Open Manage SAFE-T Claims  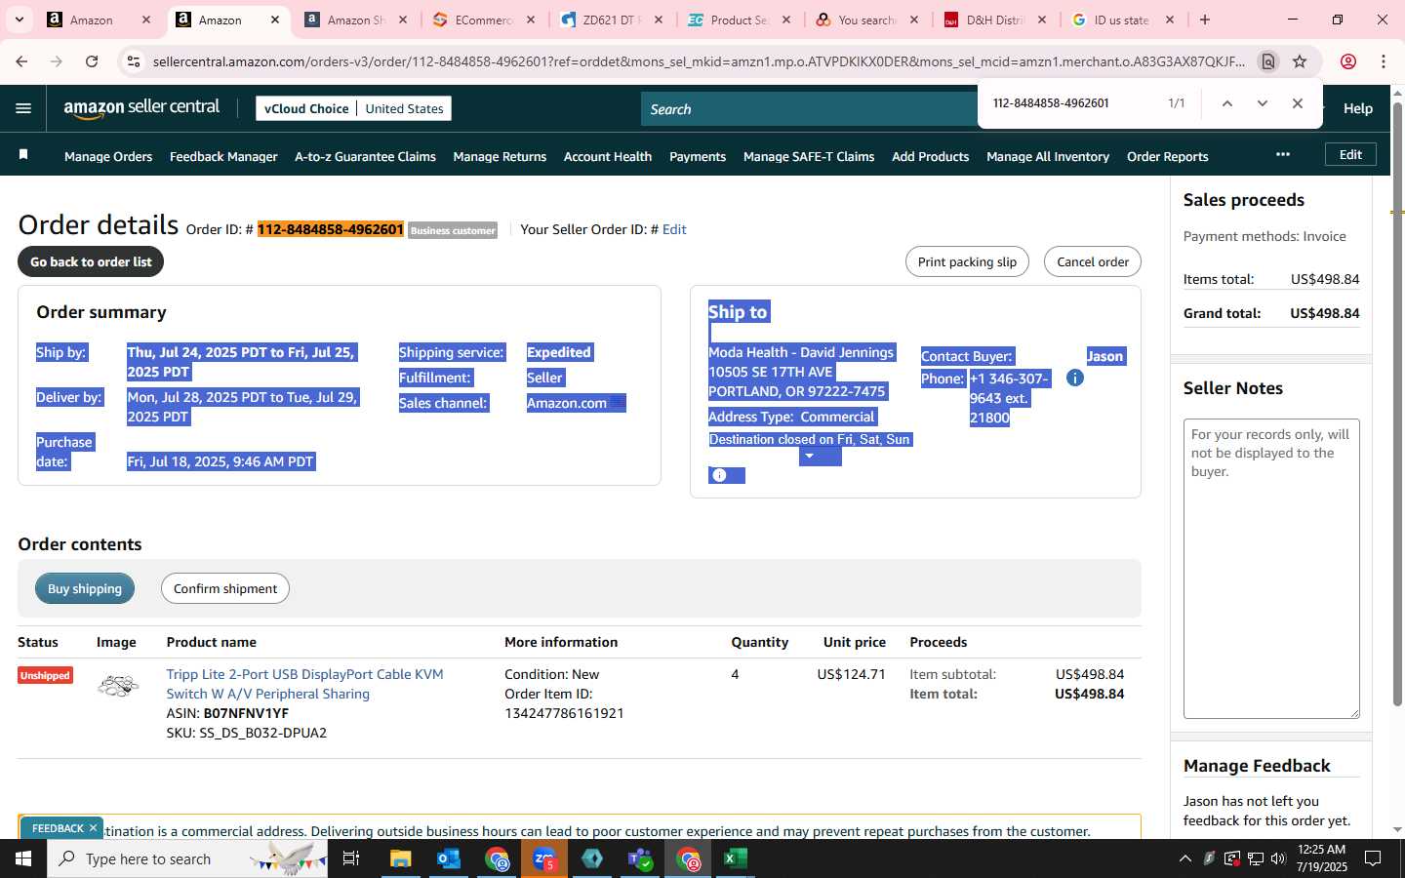809,156
